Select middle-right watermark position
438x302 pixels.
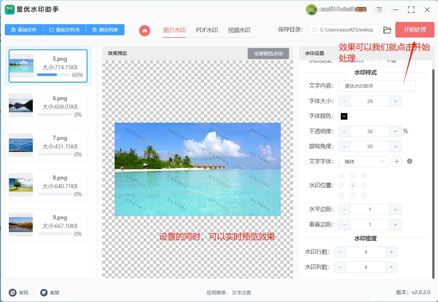[x=364, y=186]
